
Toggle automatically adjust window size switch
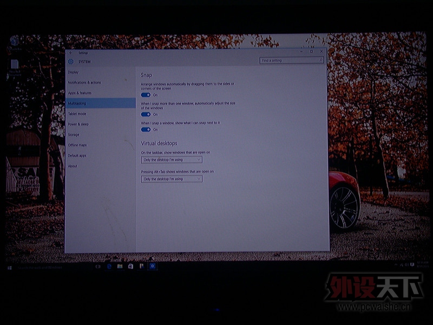(x=146, y=114)
